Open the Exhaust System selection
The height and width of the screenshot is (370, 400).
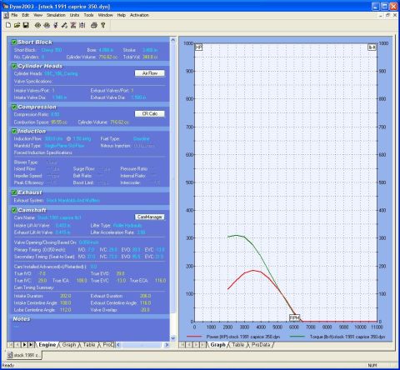pyautogui.click(x=72, y=200)
